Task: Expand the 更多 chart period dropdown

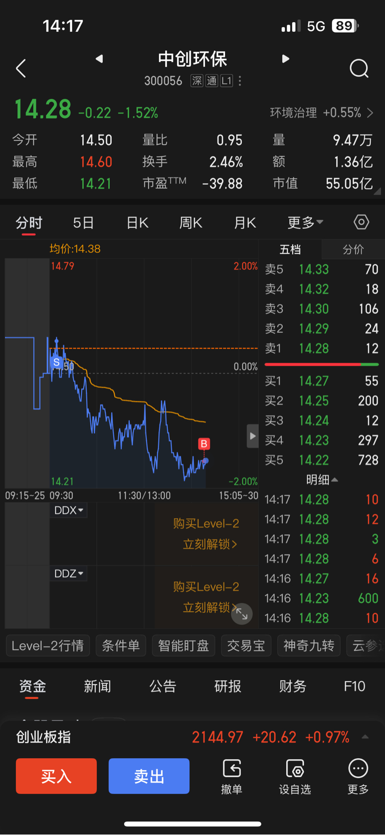Action: coord(305,222)
